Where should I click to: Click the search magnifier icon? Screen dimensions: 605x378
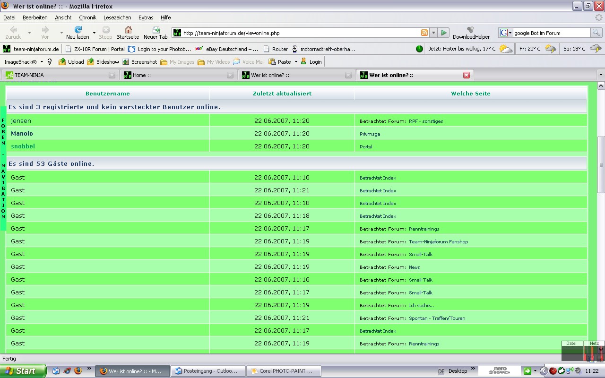596,33
